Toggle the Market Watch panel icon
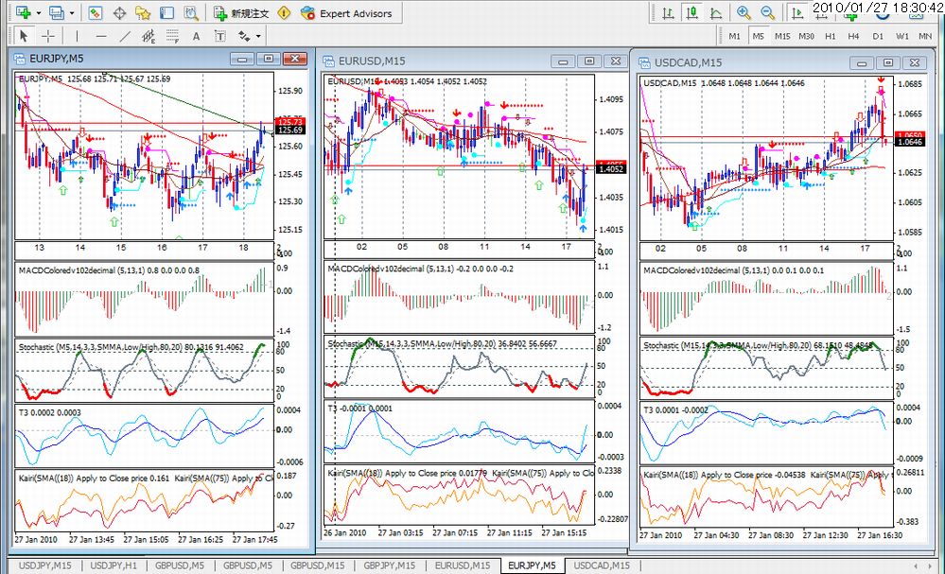The height and width of the screenshot is (574, 945). tap(96, 12)
